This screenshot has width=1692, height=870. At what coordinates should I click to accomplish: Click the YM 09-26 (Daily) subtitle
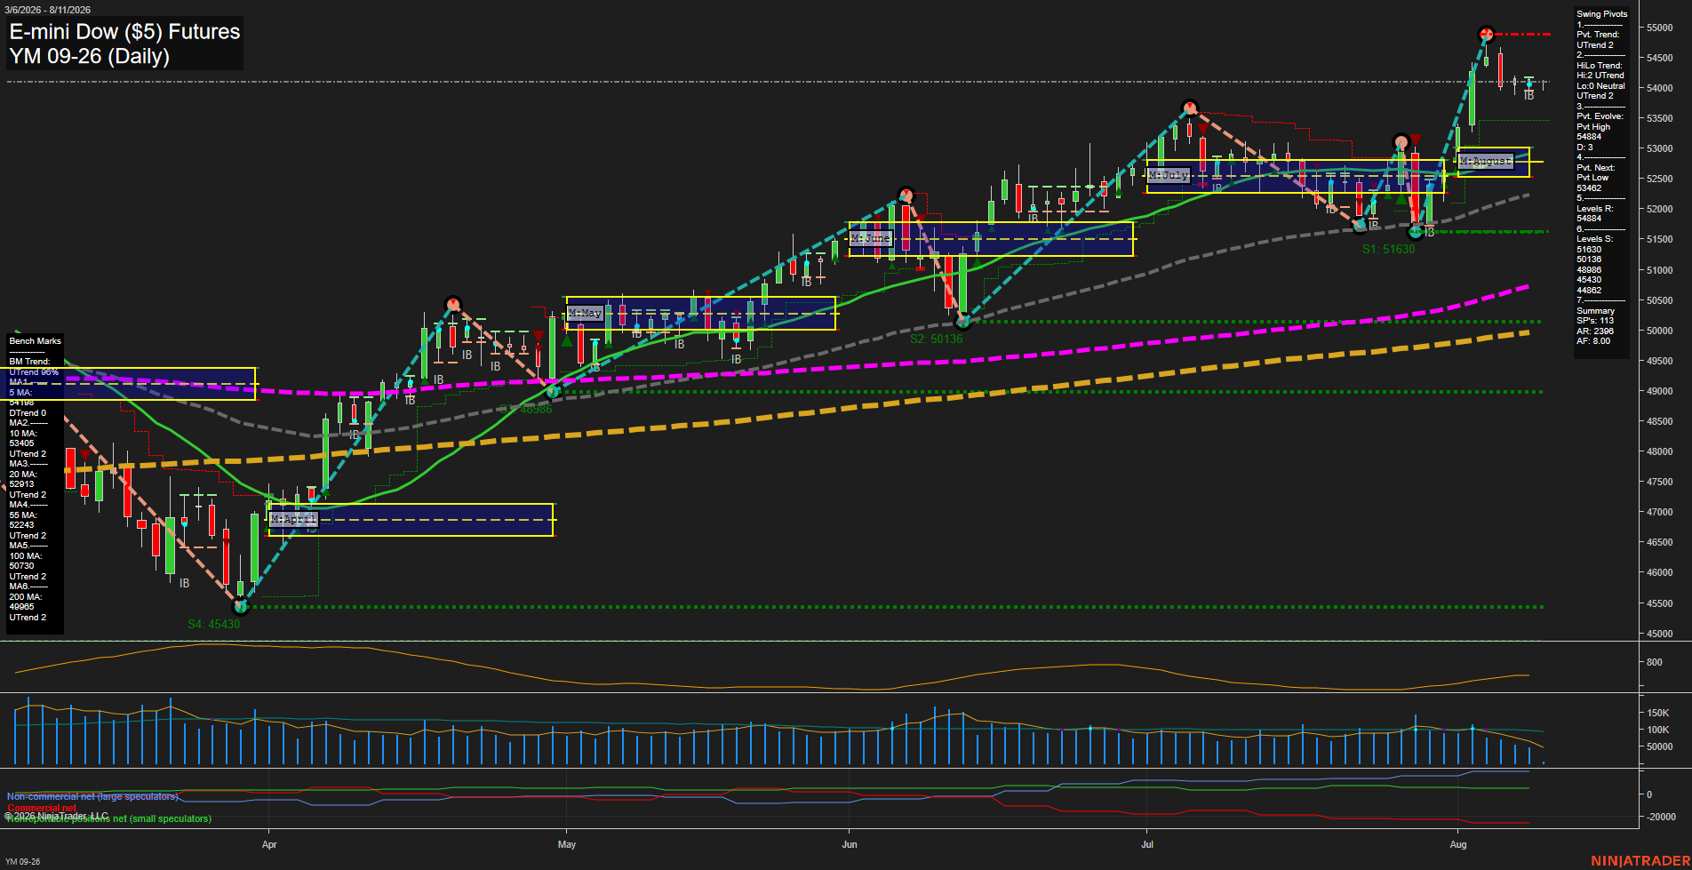(x=89, y=56)
